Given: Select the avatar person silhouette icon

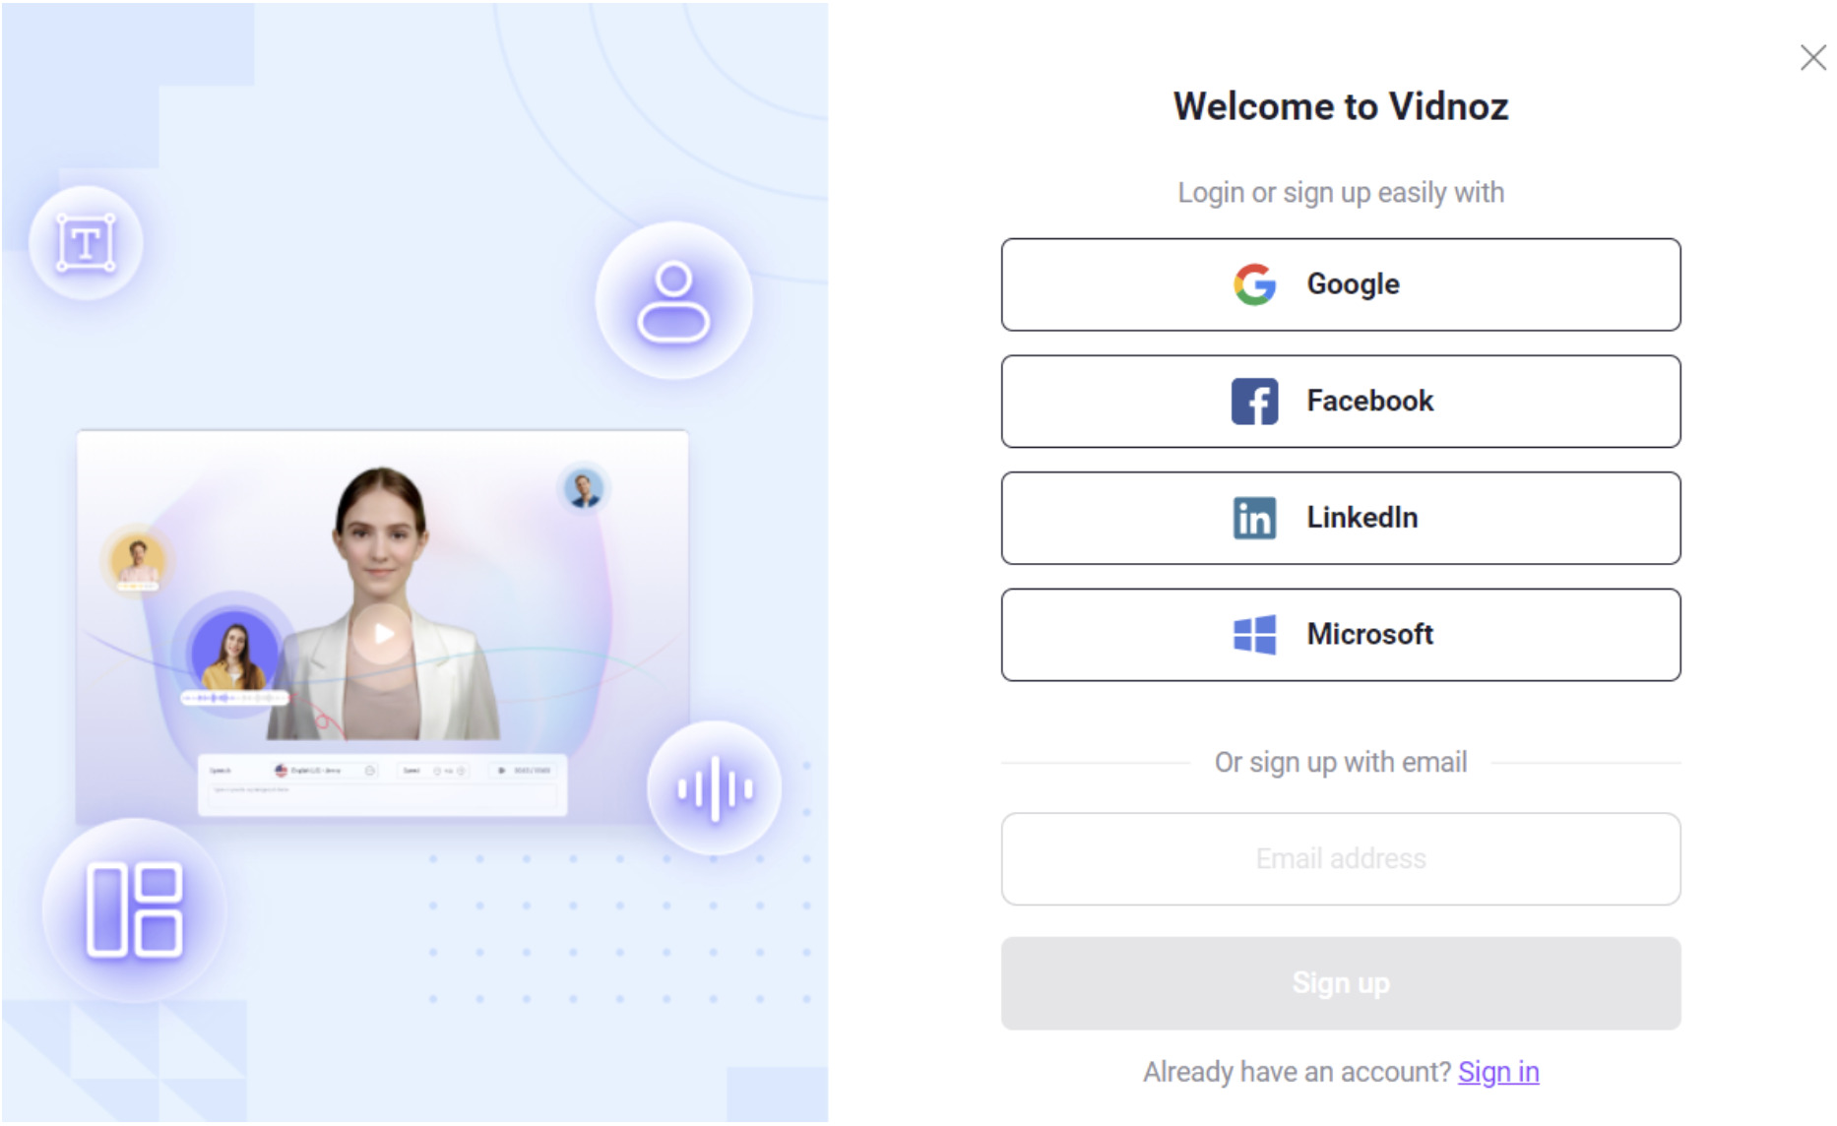Looking at the screenshot, I should [x=673, y=301].
